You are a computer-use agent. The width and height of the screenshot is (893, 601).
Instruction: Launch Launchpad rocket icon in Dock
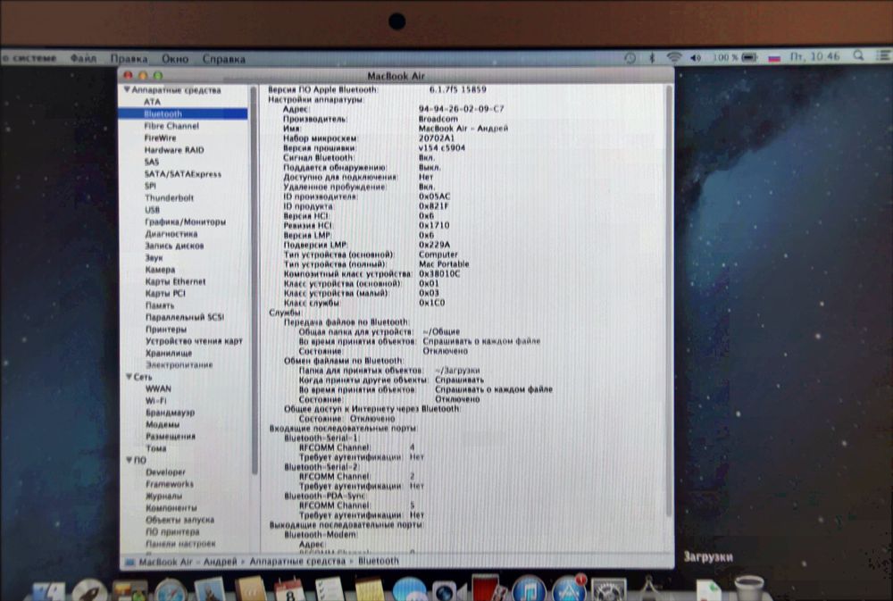[89, 591]
